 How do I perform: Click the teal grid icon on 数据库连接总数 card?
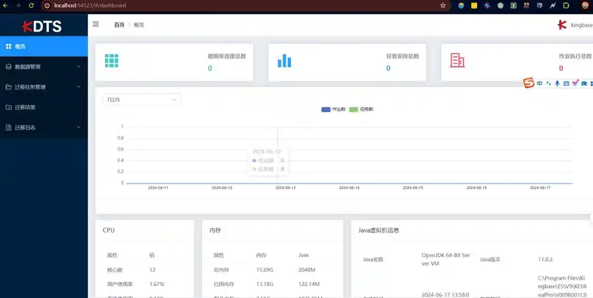[x=112, y=61]
